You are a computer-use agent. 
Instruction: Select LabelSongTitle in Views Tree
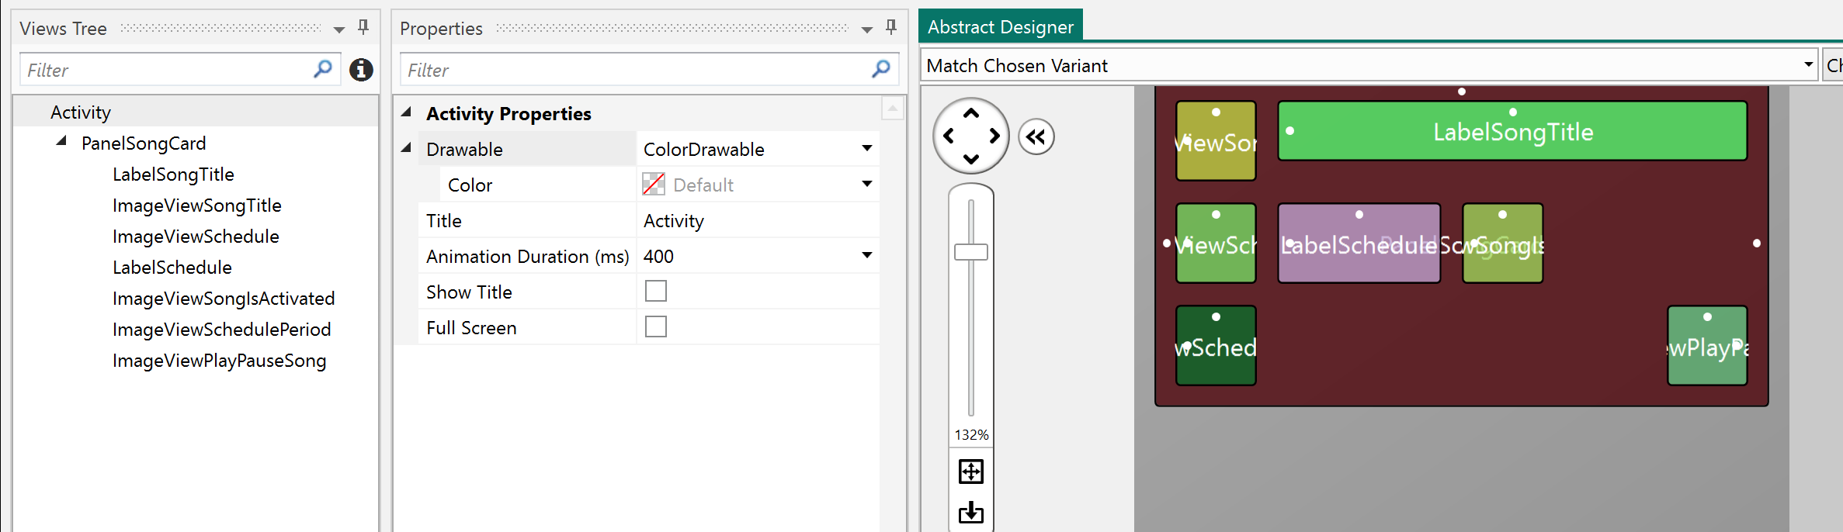(173, 174)
